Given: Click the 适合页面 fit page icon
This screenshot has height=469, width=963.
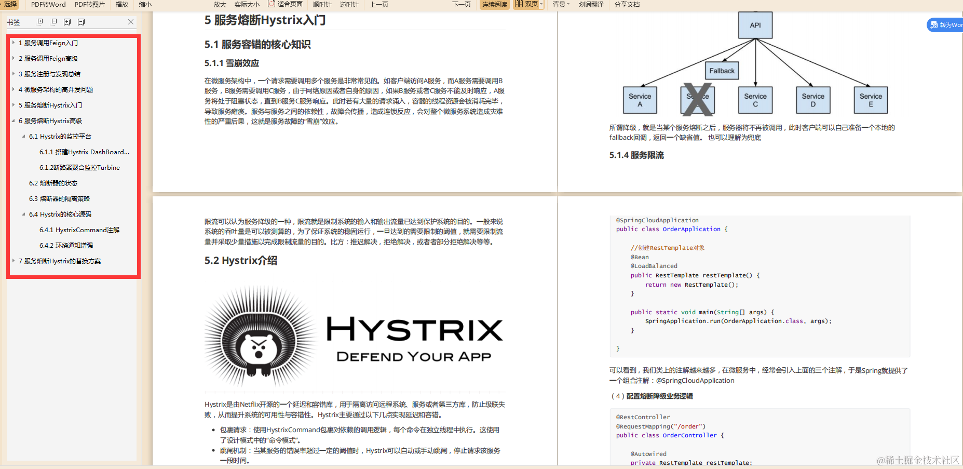Looking at the screenshot, I should [x=271, y=4].
